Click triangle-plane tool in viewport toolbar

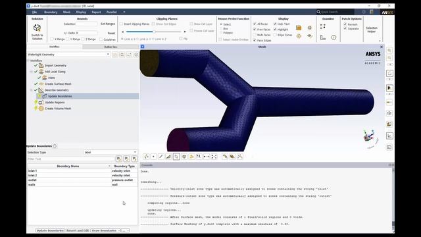[168, 157]
